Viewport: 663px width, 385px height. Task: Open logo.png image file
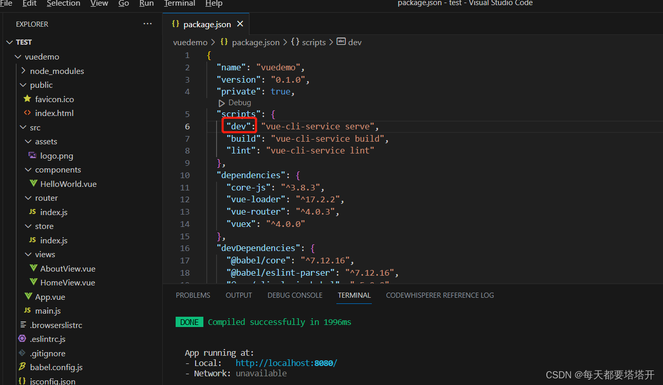click(x=56, y=156)
